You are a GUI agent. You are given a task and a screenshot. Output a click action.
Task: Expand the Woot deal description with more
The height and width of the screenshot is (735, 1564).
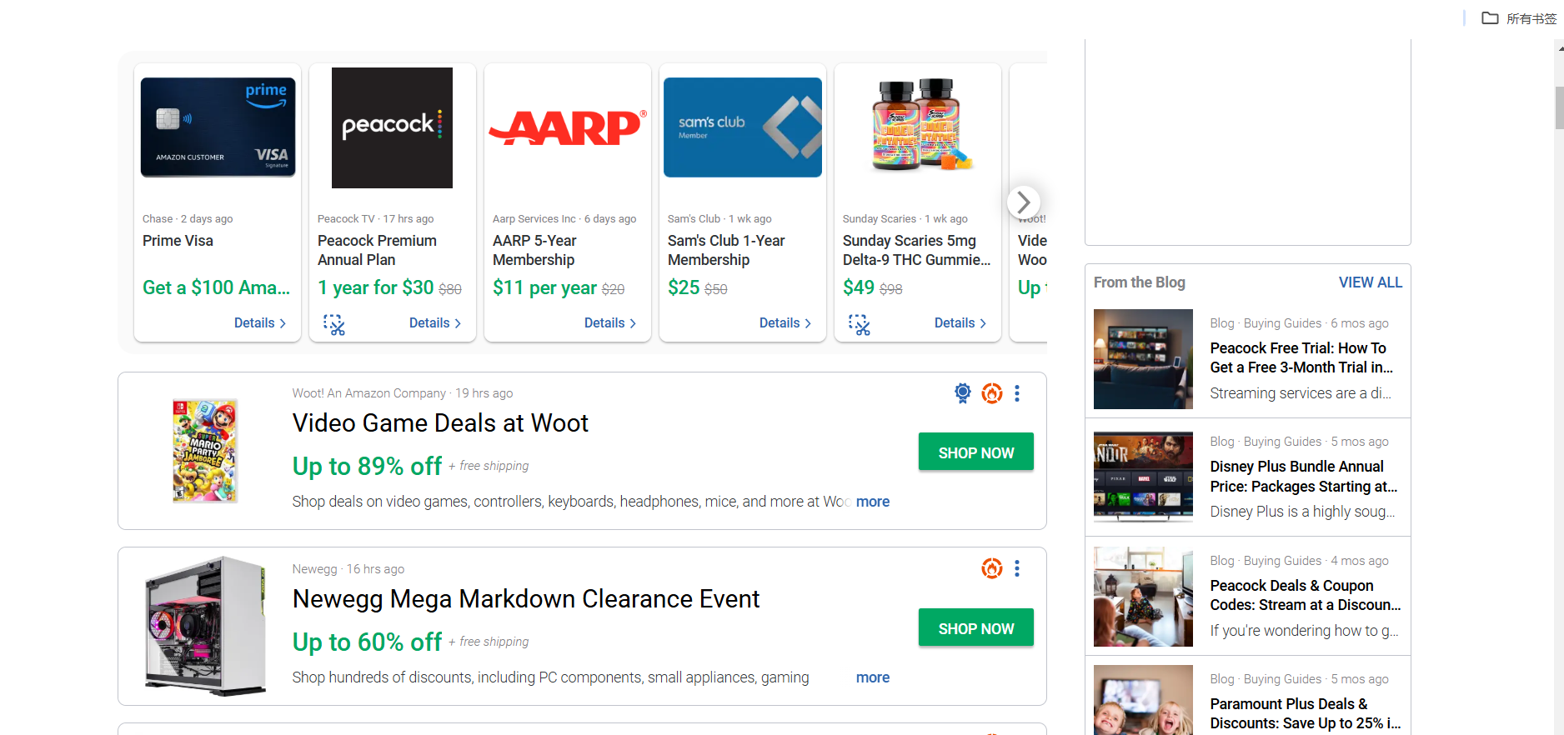point(873,502)
